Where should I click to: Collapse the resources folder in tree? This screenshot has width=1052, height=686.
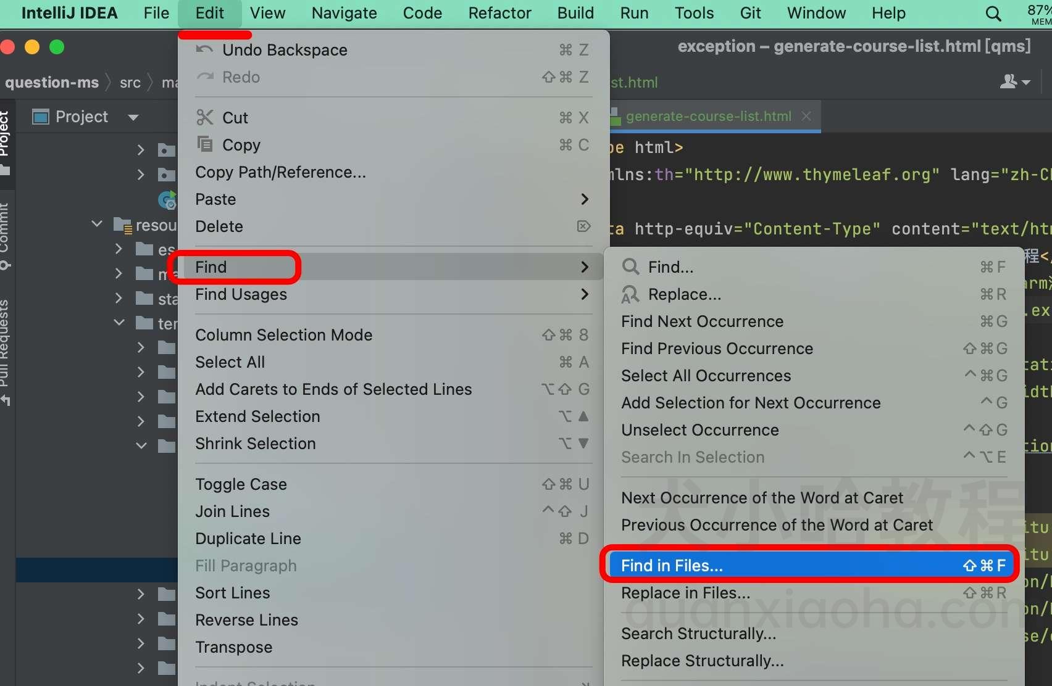point(97,224)
